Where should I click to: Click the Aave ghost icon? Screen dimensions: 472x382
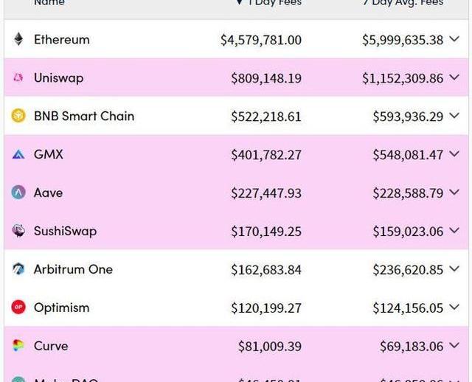(x=18, y=193)
